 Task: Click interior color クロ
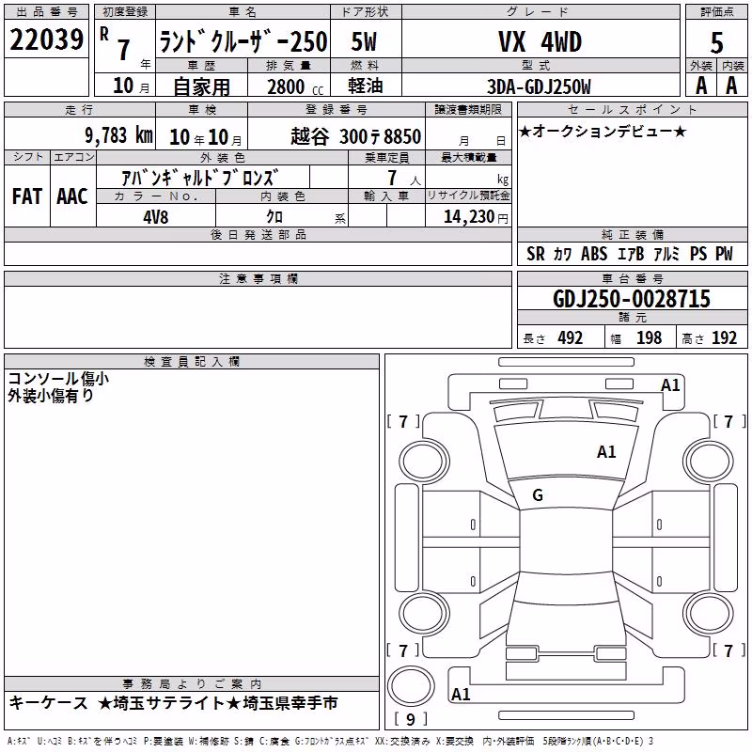pyautogui.click(x=274, y=217)
